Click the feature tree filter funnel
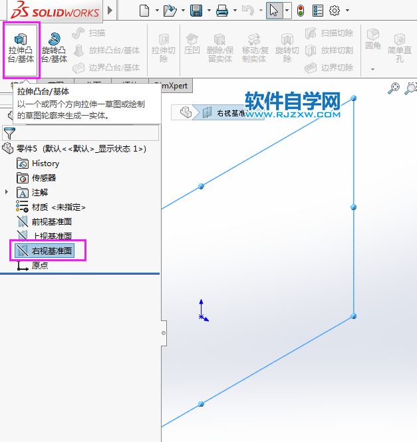 [x=9, y=133]
